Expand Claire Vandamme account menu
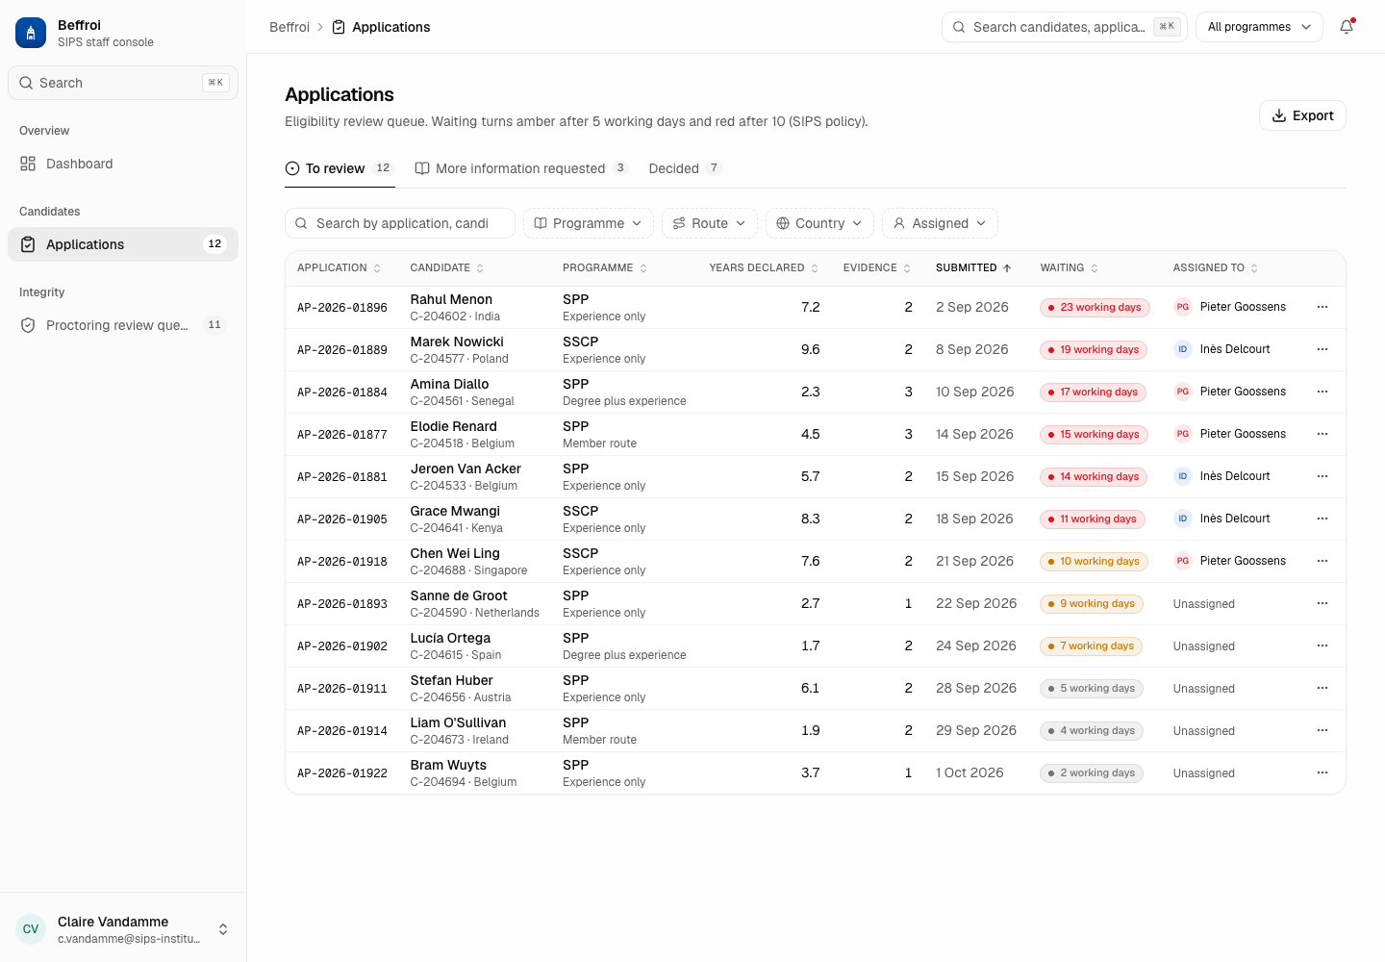This screenshot has height=962, width=1385. (123, 929)
